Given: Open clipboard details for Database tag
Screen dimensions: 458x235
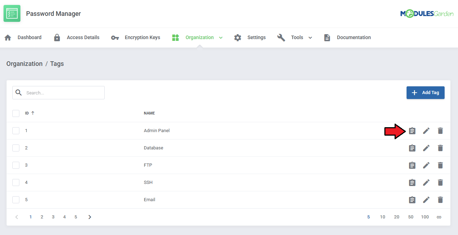Looking at the screenshot, I should click(412, 148).
